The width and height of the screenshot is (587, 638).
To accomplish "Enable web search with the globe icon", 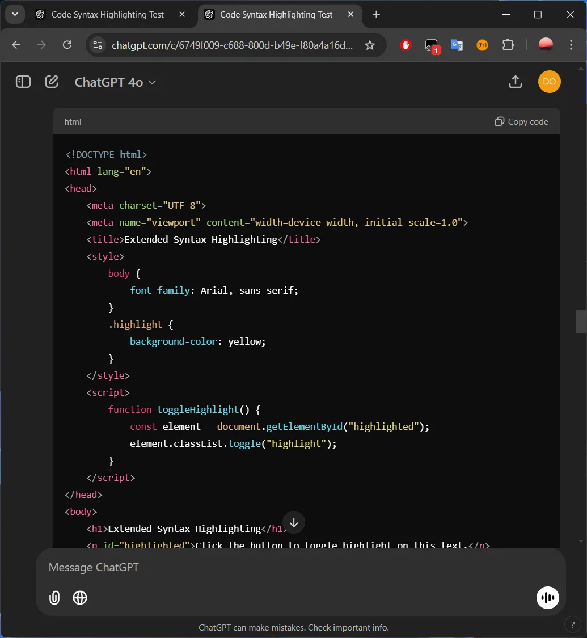I will (x=79, y=598).
